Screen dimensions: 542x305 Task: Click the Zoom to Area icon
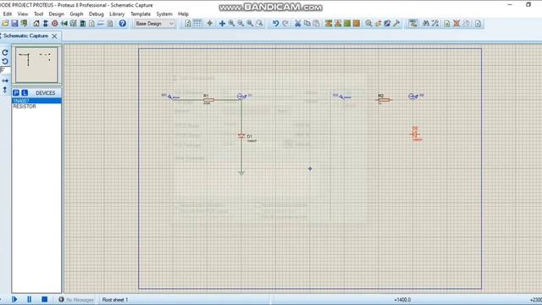point(259,24)
